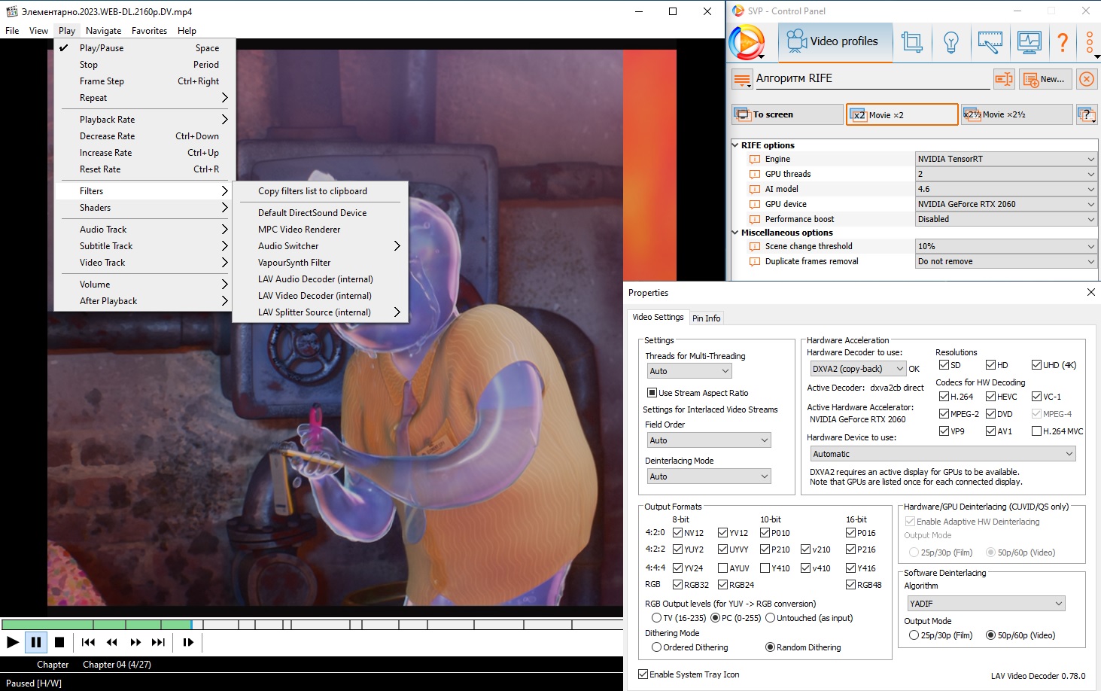Enable the Use Stream Aspect Ratio checkbox

click(652, 393)
